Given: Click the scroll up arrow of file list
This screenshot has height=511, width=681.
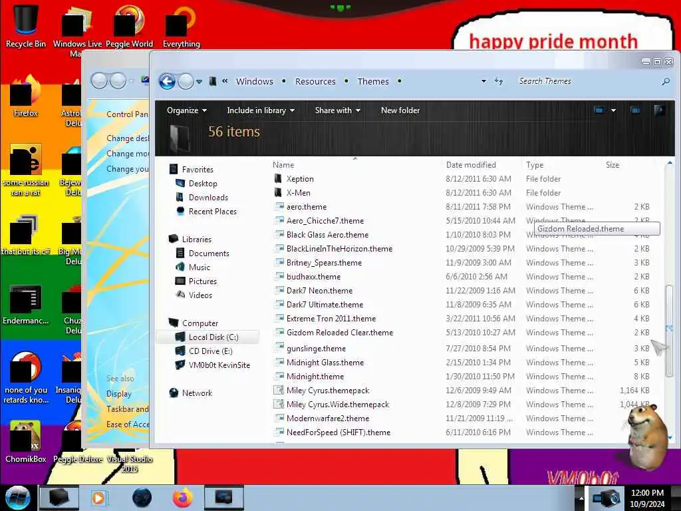Looking at the screenshot, I should click(x=669, y=164).
